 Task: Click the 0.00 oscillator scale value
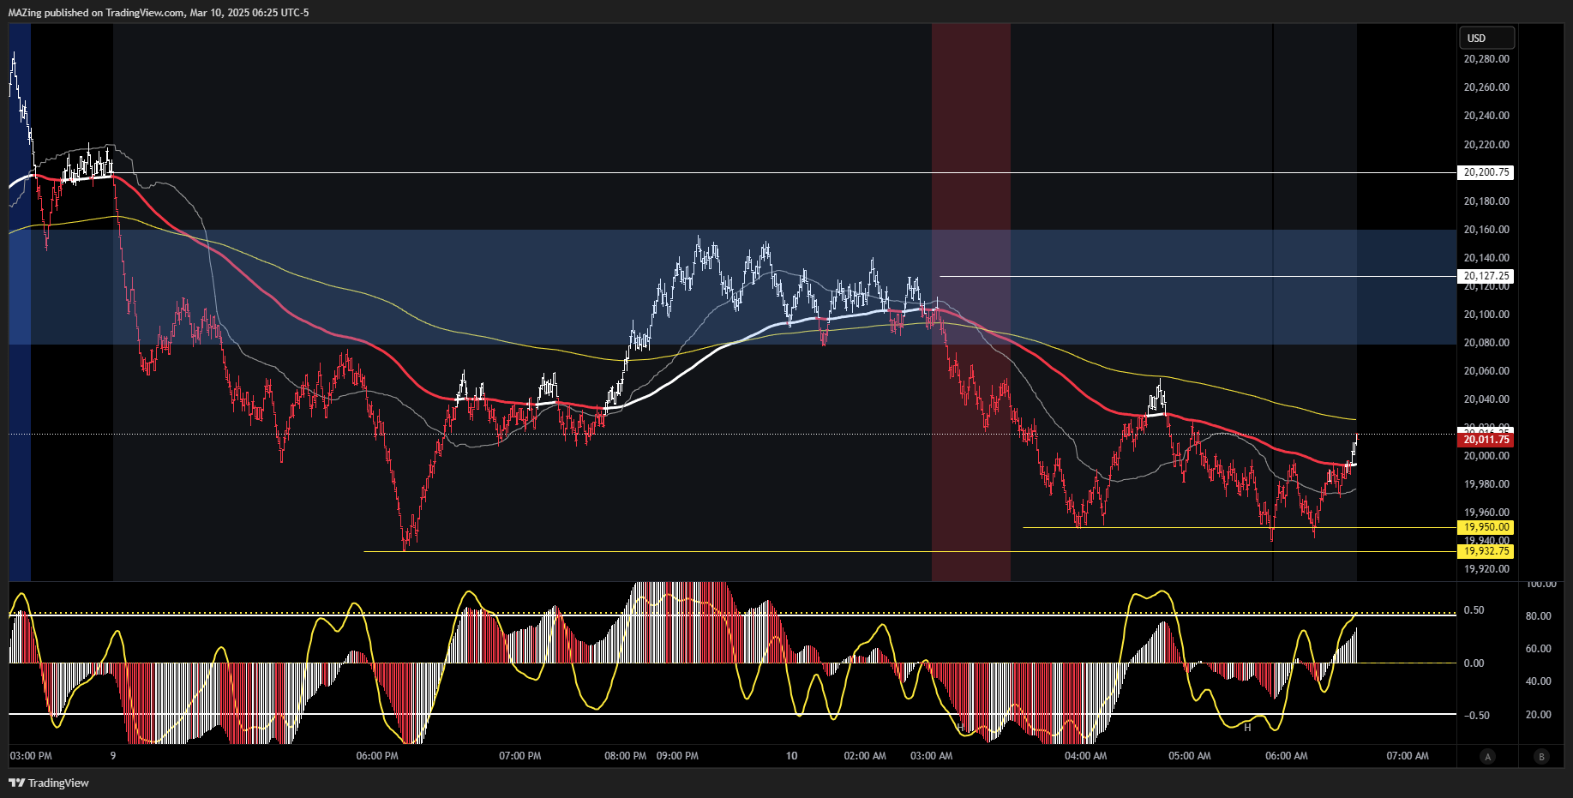1474,663
